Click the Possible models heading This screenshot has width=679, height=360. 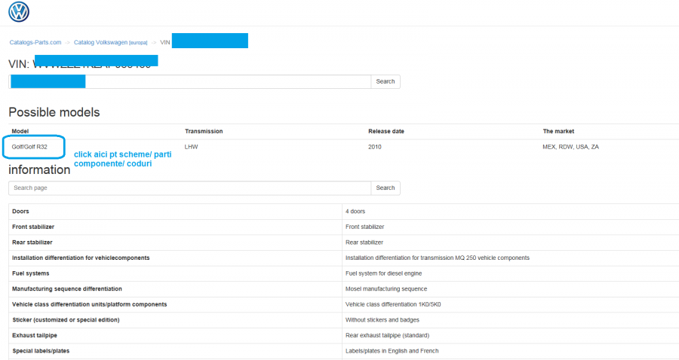pyautogui.click(x=54, y=112)
